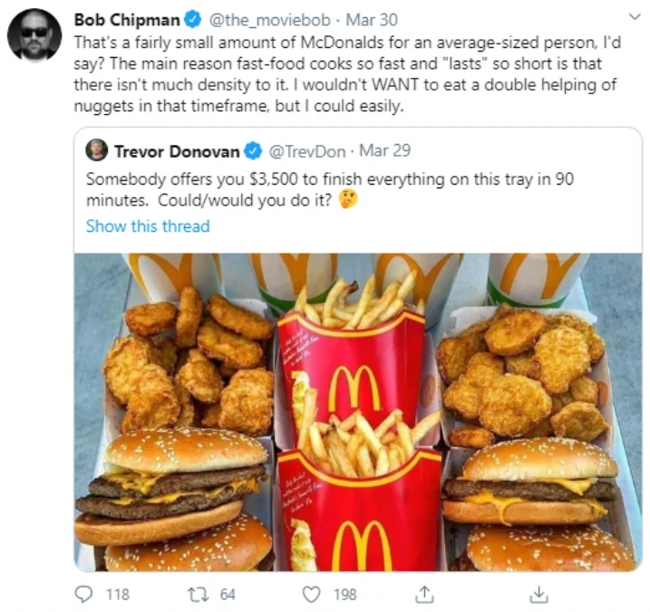Expand tweet options chevron menu
Screen dimensions: 650x612
[635, 17]
